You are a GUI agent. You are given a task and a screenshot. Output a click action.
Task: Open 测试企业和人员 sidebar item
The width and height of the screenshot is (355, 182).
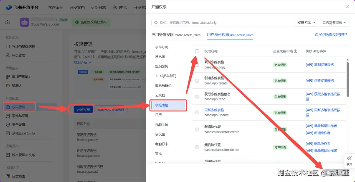point(23,133)
